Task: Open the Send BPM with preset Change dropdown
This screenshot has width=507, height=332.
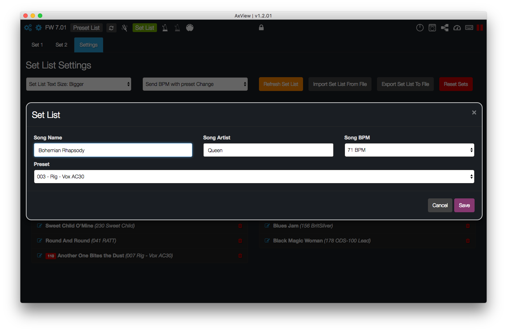Action: [195, 84]
